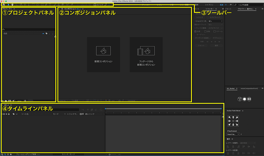
Task: Open the Insert keyframe dropdown
Action: 233,134
